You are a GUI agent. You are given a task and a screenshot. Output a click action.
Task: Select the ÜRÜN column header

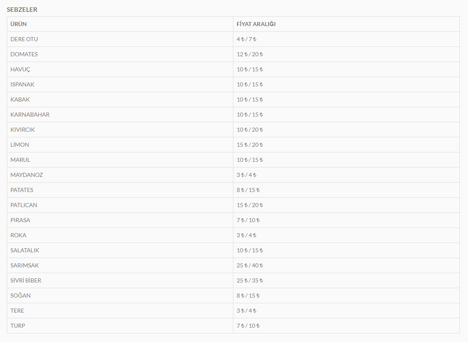(x=18, y=24)
